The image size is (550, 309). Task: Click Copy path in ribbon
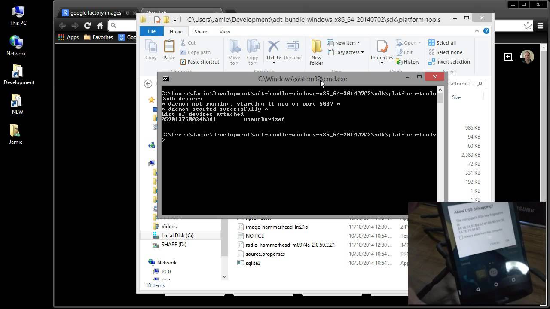click(x=195, y=52)
